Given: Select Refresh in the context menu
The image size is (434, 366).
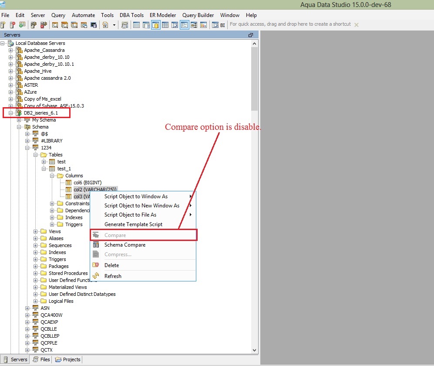Looking at the screenshot, I should click(x=143, y=276).
